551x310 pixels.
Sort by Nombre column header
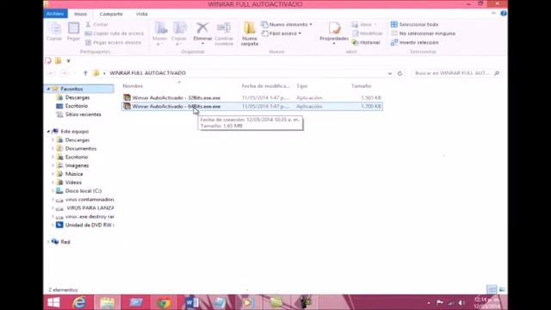[133, 86]
